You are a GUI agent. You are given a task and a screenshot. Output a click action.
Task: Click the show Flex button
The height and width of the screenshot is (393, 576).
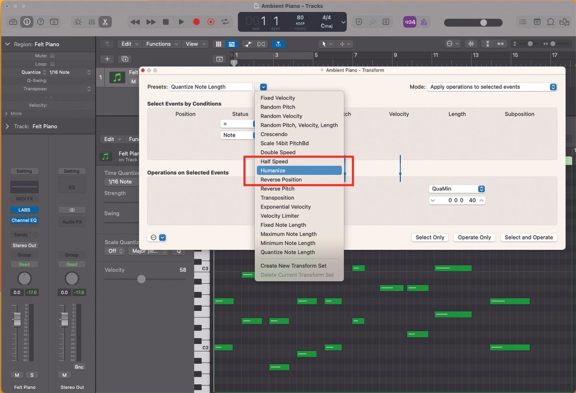coord(261,44)
